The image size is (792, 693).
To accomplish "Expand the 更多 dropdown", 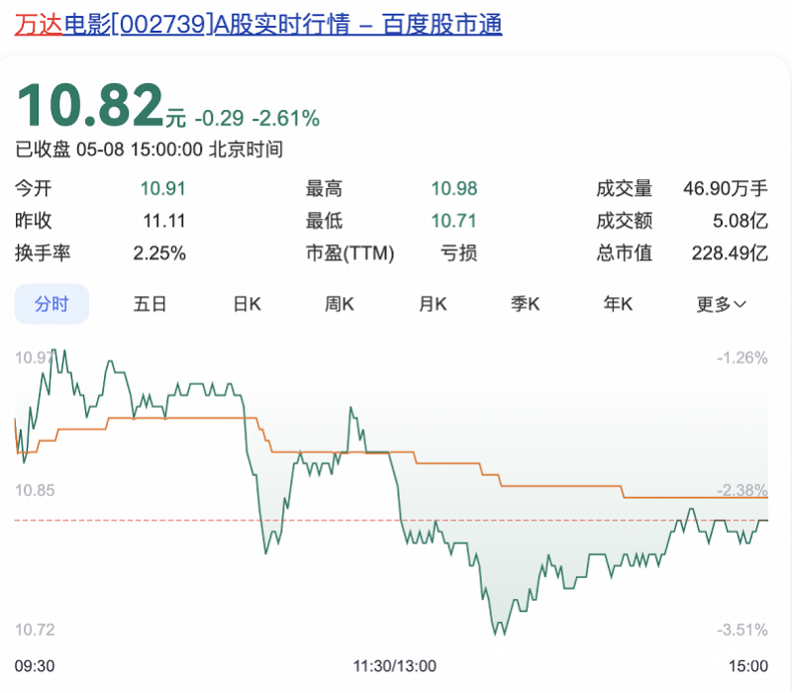I will point(721,304).
